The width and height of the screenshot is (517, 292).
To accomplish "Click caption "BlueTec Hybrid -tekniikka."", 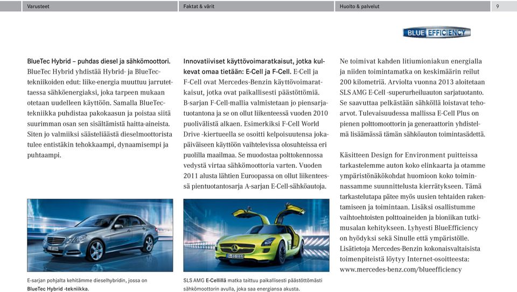I will tap(58, 289).
